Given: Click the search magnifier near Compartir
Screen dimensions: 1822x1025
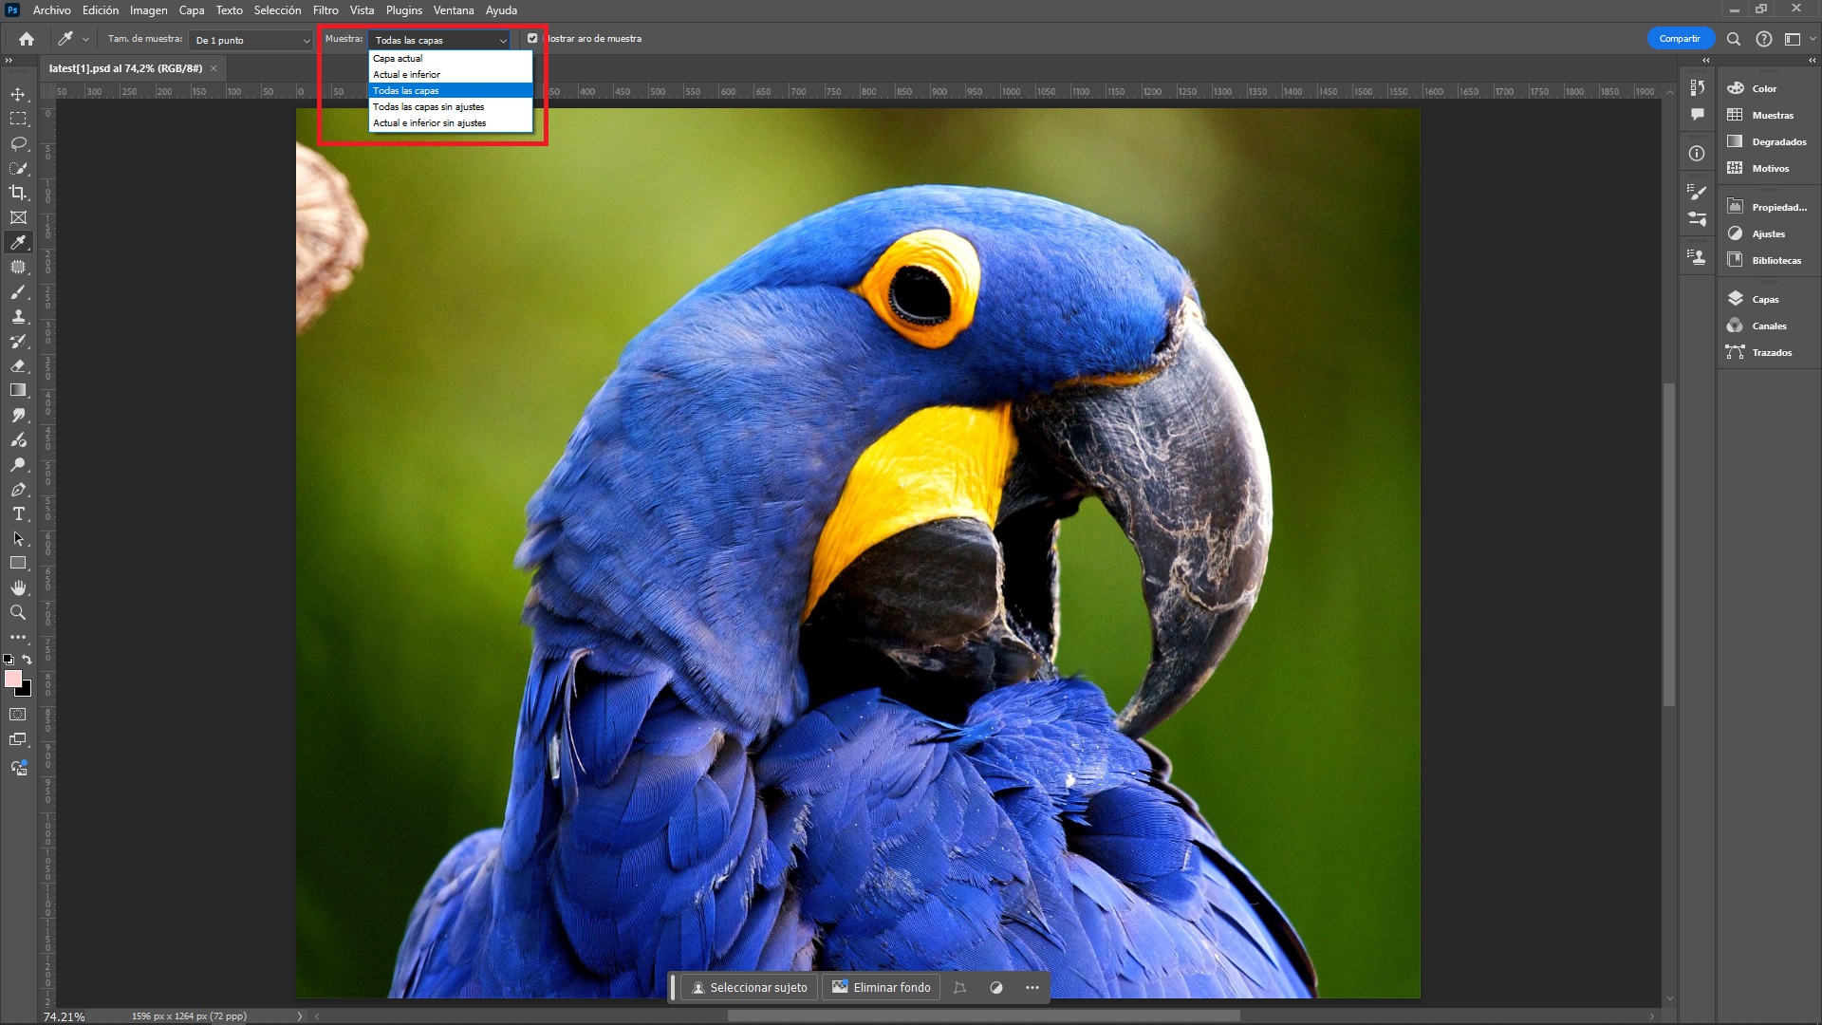Looking at the screenshot, I should 1734,39.
